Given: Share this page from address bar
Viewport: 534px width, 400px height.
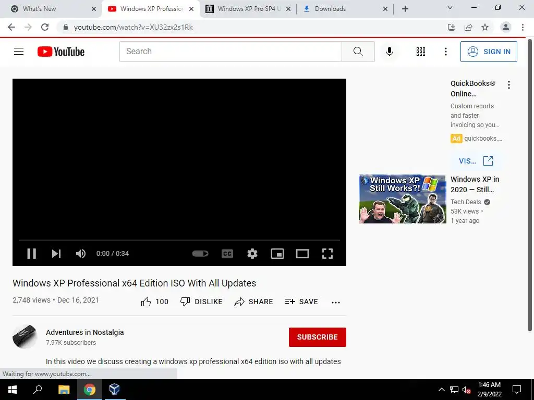Looking at the screenshot, I should [x=468, y=27].
